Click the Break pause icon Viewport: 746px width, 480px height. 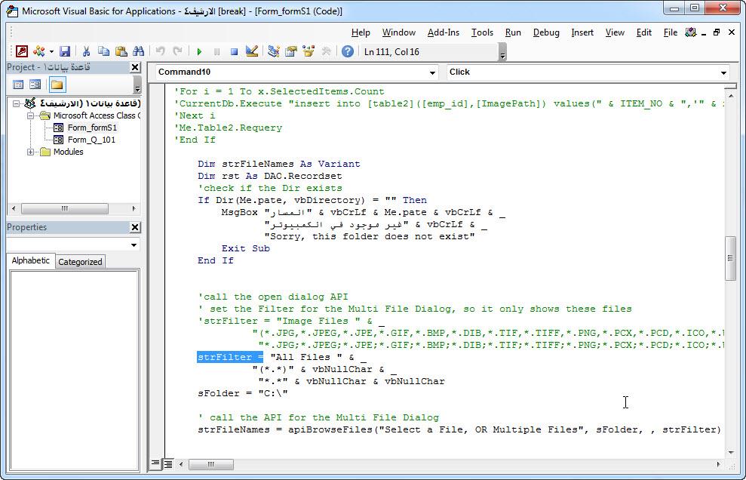point(217,51)
